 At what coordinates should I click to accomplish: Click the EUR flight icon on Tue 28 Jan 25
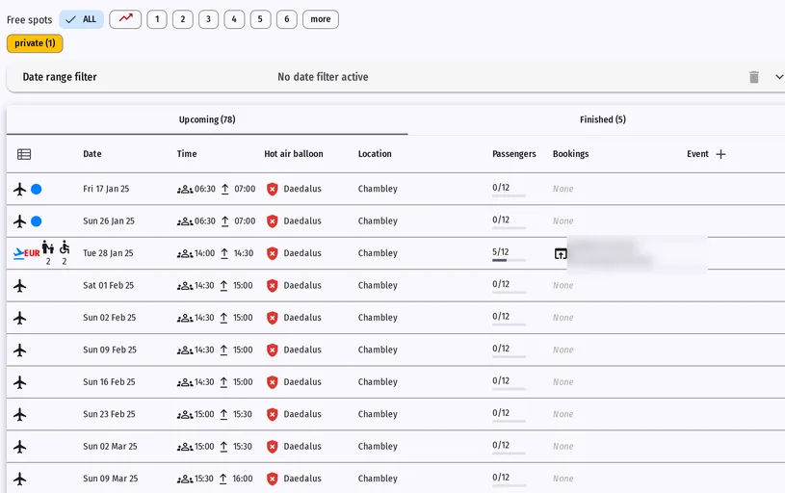pos(26,253)
